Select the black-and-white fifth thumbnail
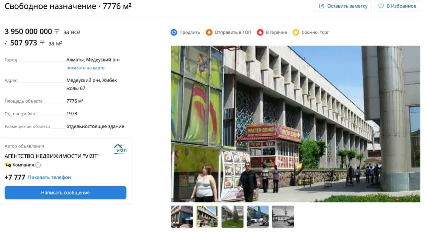This screenshot has height=233, width=427. point(283,217)
